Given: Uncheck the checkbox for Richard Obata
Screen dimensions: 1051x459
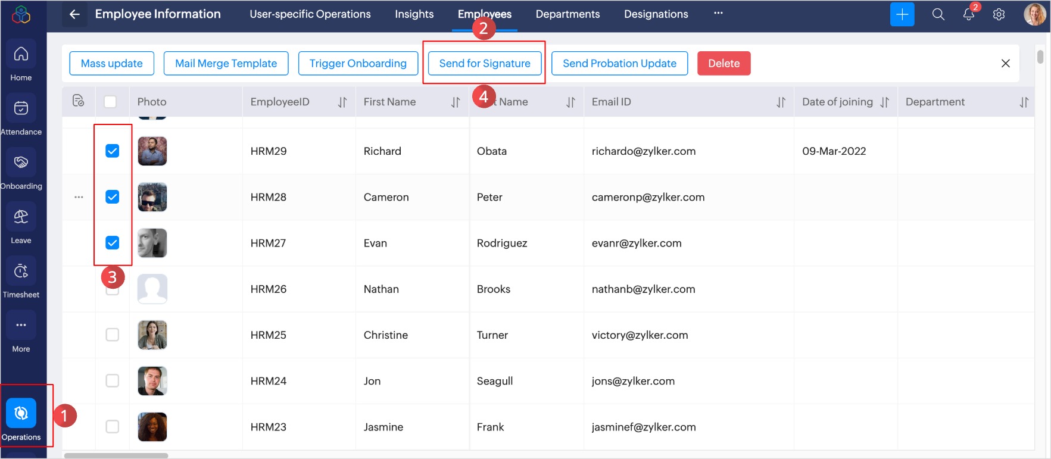Looking at the screenshot, I should point(112,151).
